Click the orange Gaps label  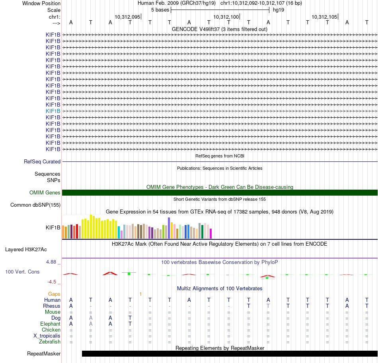(54, 294)
